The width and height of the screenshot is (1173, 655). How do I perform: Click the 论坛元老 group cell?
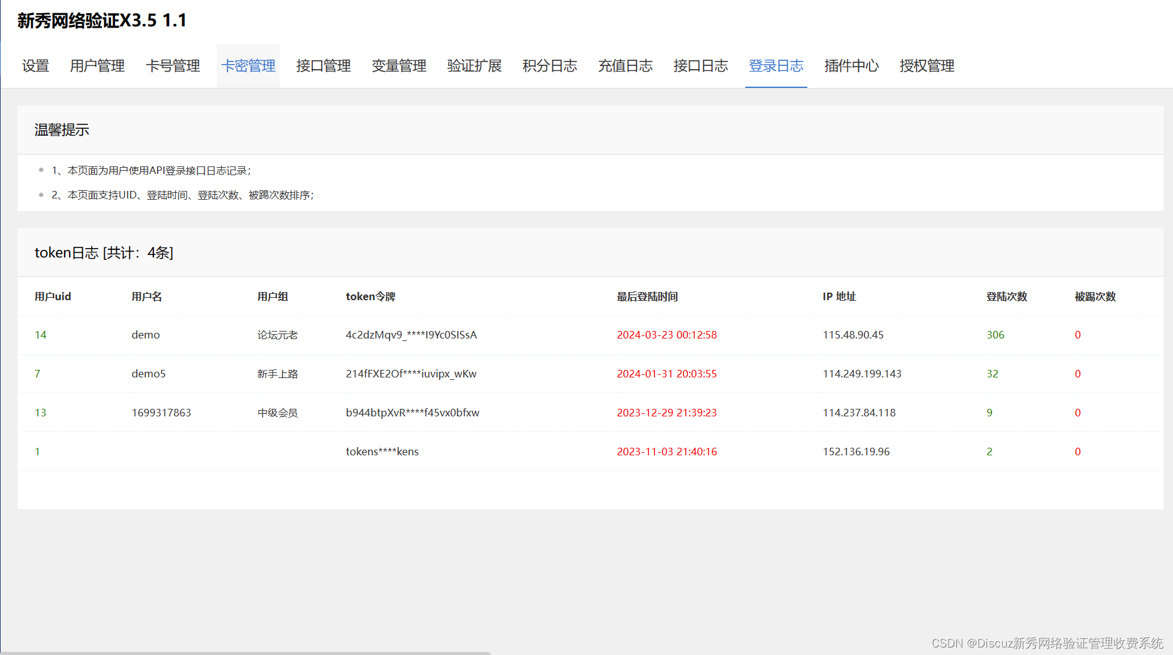278,335
